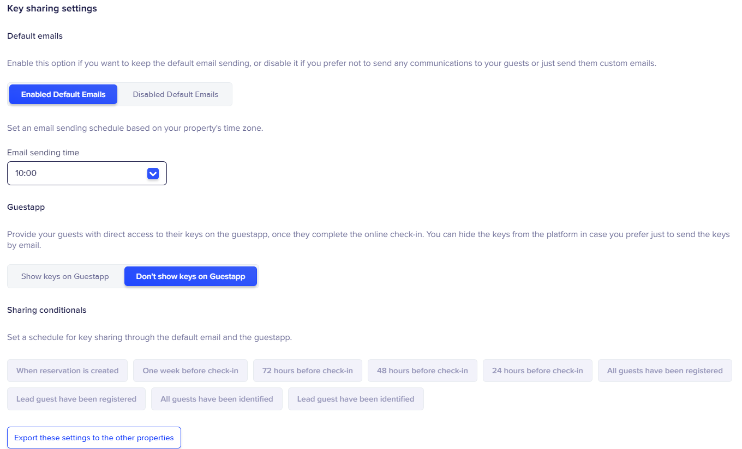
Task: Export these settings to the other properties
Action: tap(94, 438)
